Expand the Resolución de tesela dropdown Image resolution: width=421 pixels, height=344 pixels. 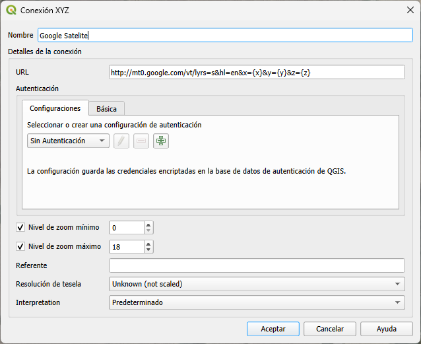(256, 284)
